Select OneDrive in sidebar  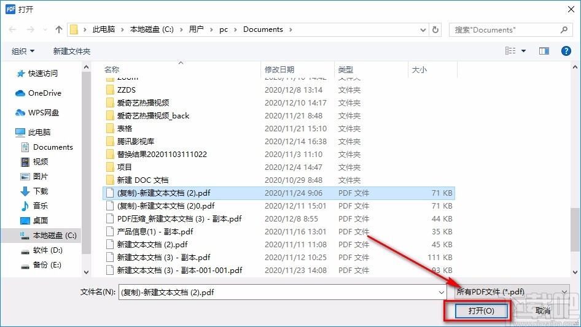tap(38, 93)
